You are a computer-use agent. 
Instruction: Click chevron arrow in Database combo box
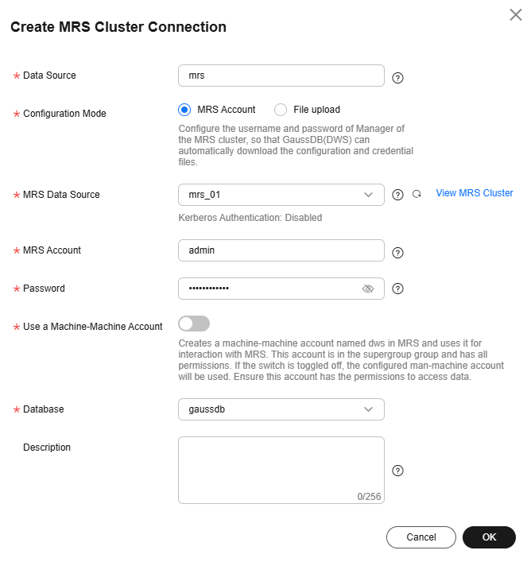(368, 409)
